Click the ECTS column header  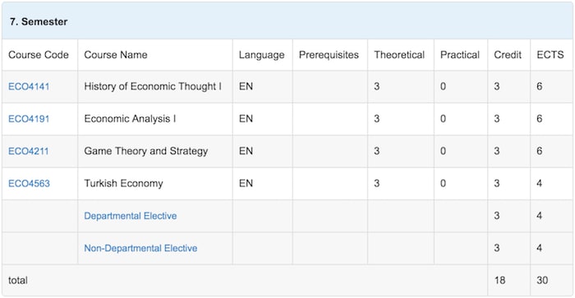click(x=550, y=55)
